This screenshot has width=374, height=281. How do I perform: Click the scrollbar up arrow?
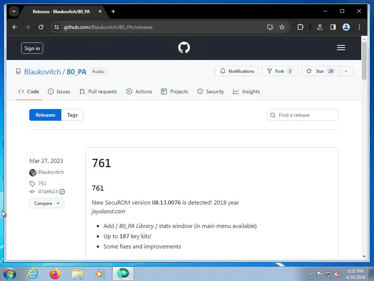click(364, 39)
